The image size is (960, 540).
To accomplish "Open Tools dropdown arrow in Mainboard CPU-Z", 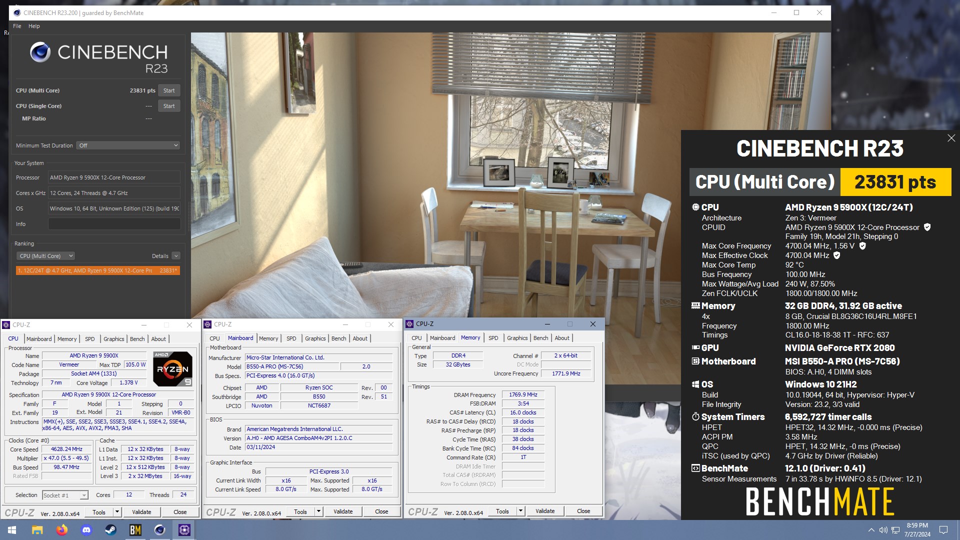I will [318, 511].
